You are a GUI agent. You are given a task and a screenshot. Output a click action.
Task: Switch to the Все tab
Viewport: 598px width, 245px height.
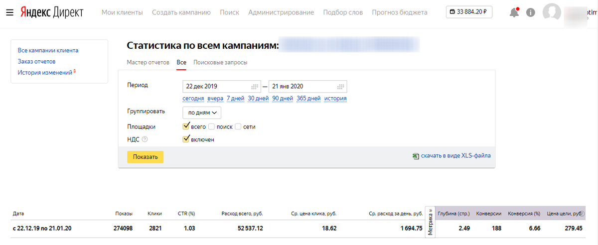click(181, 63)
